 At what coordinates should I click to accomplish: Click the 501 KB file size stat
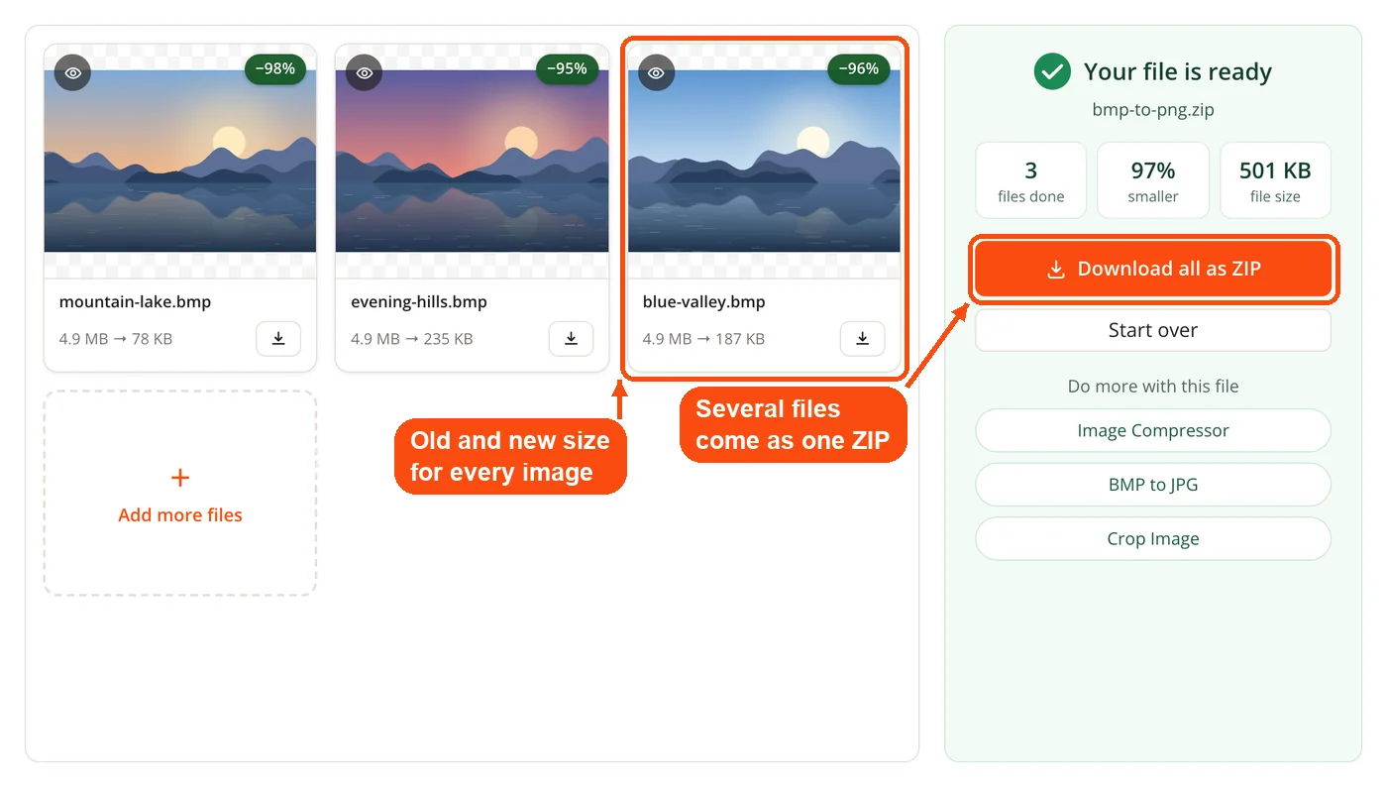(x=1275, y=180)
